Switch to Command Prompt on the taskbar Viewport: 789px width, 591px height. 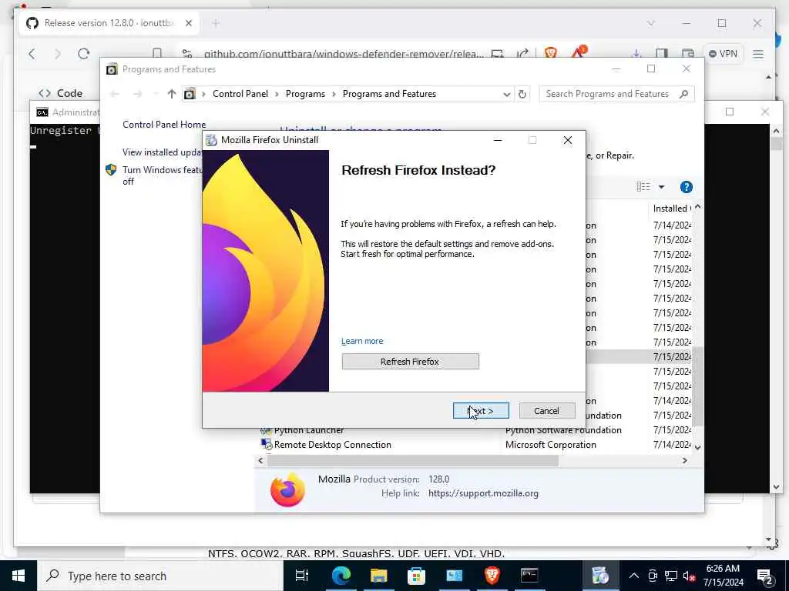(x=529, y=576)
